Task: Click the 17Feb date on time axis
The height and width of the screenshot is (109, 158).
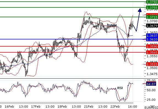Action: point(36,107)
